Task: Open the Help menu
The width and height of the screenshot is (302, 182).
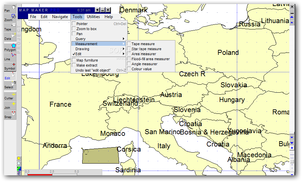Action: pyautogui.click(x=109, y=17)
